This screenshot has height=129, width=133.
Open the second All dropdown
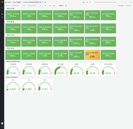pos(45,6)
